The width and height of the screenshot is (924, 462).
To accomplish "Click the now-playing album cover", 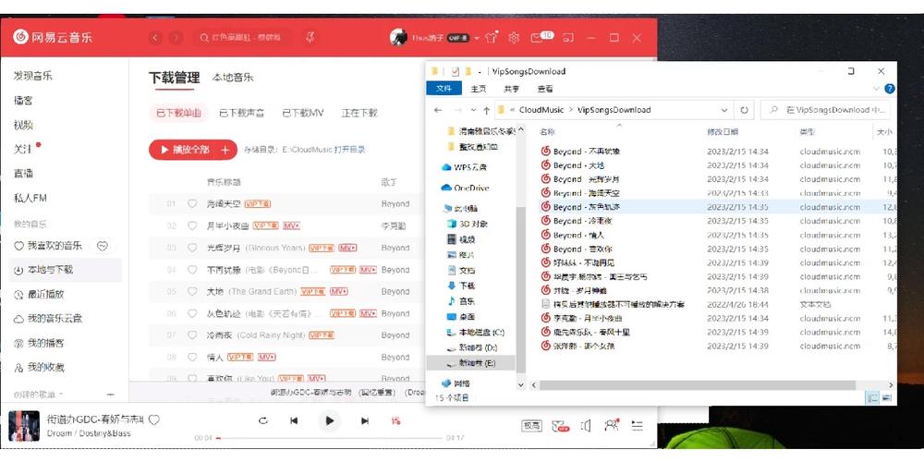I will (24, 425).
